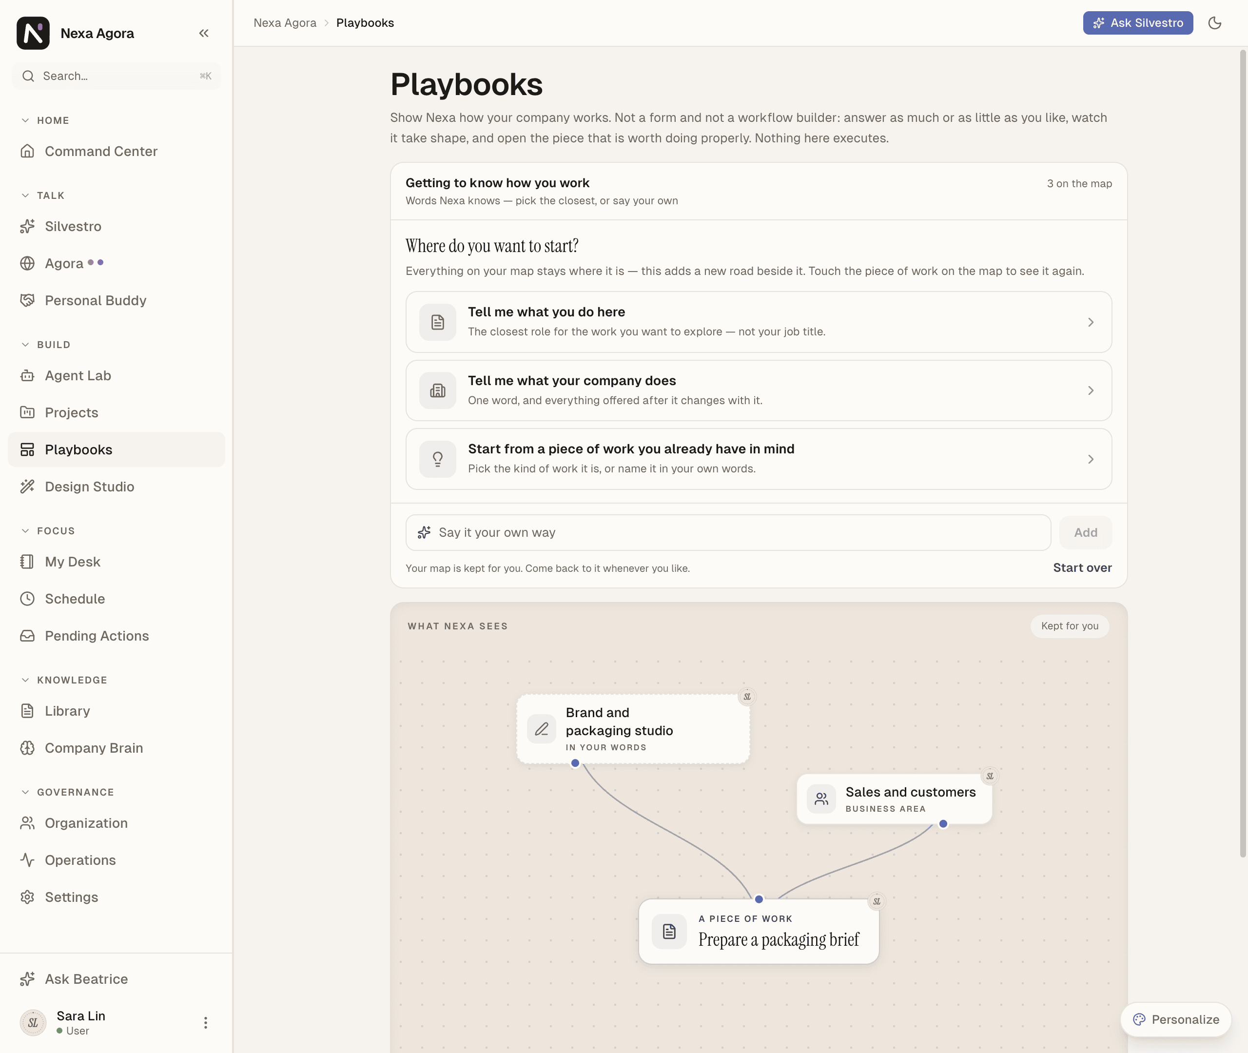Click the Sara Lin avatar in the sidebar

tap(33, 1023)
